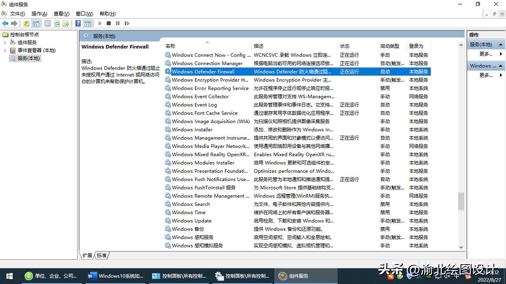Open the 查看 menu
This screenshot has height=284, width=506.
coord(61,13)
